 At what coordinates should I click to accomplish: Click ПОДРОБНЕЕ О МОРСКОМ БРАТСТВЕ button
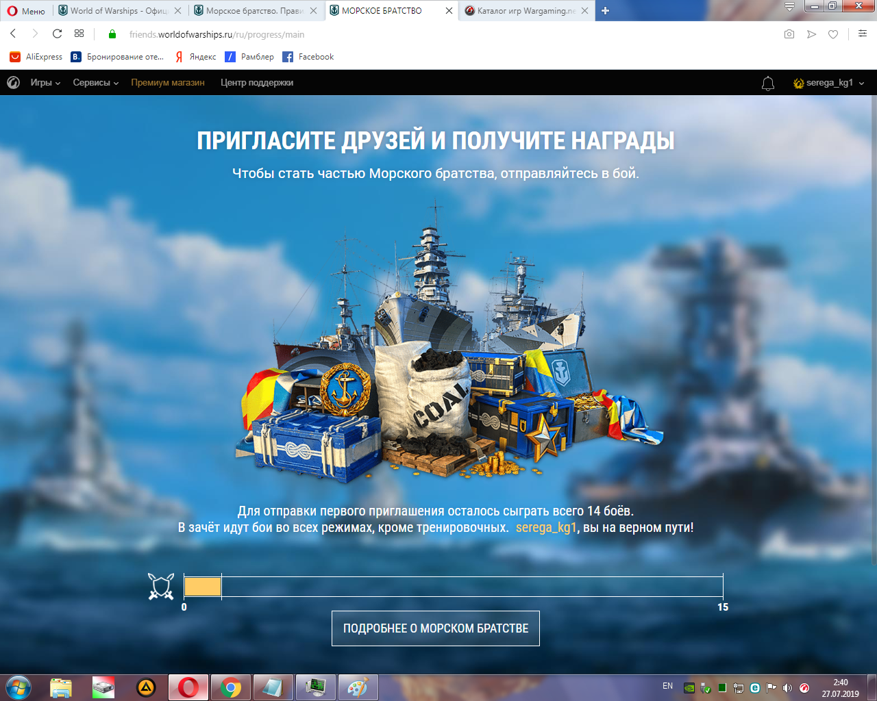(436, 628)
